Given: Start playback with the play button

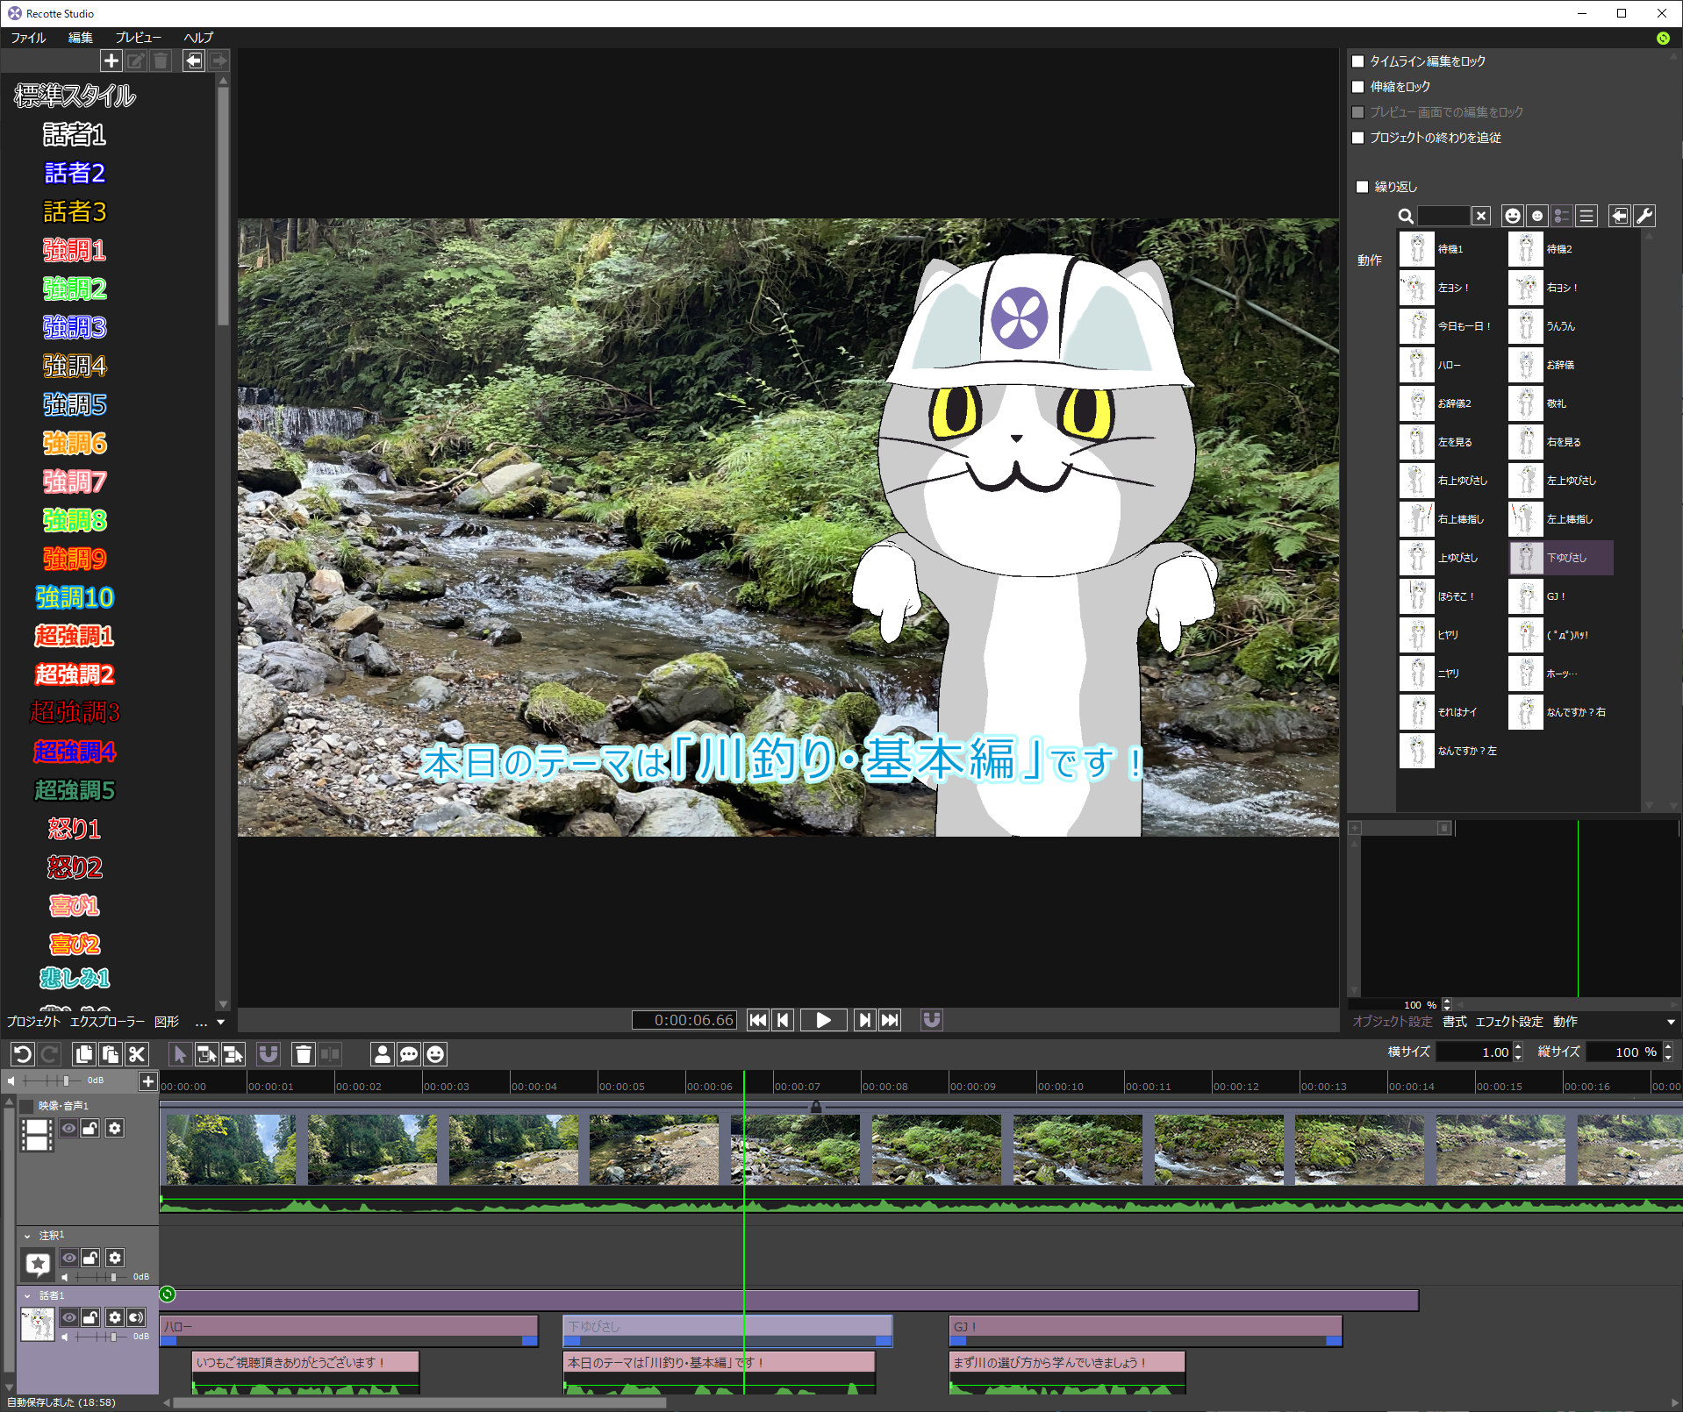Looking at the screenshot, I should click(823, 1020).
